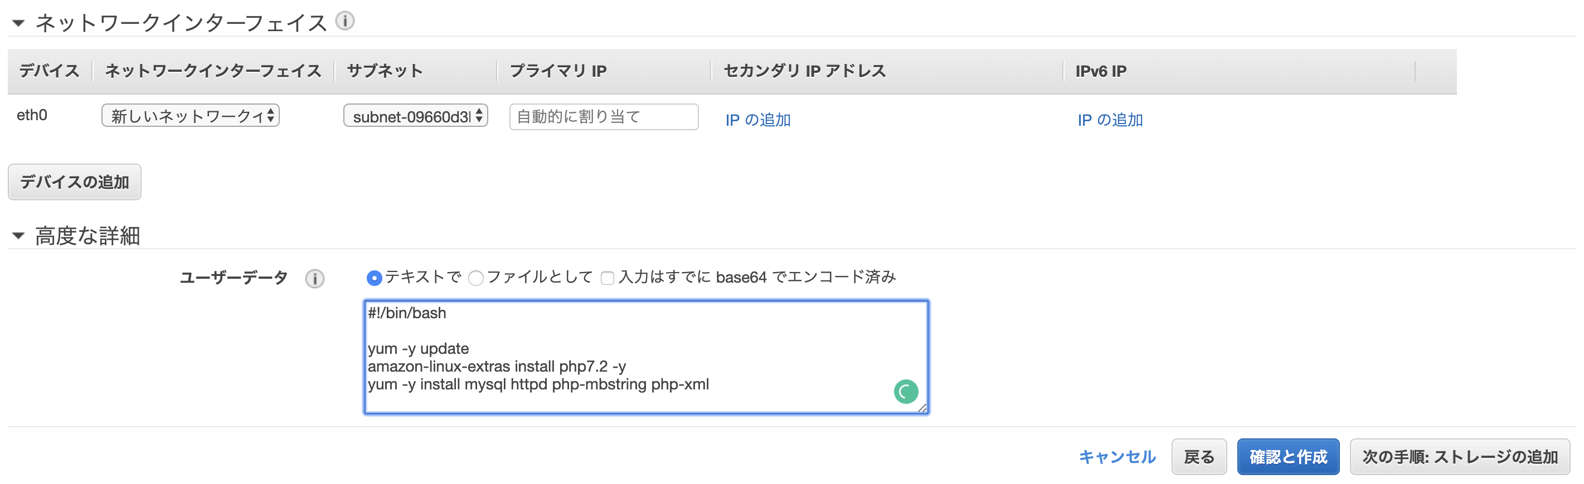1584x484 pixels.
Task: Click the 戻る button
Action: coord(1199,457)
